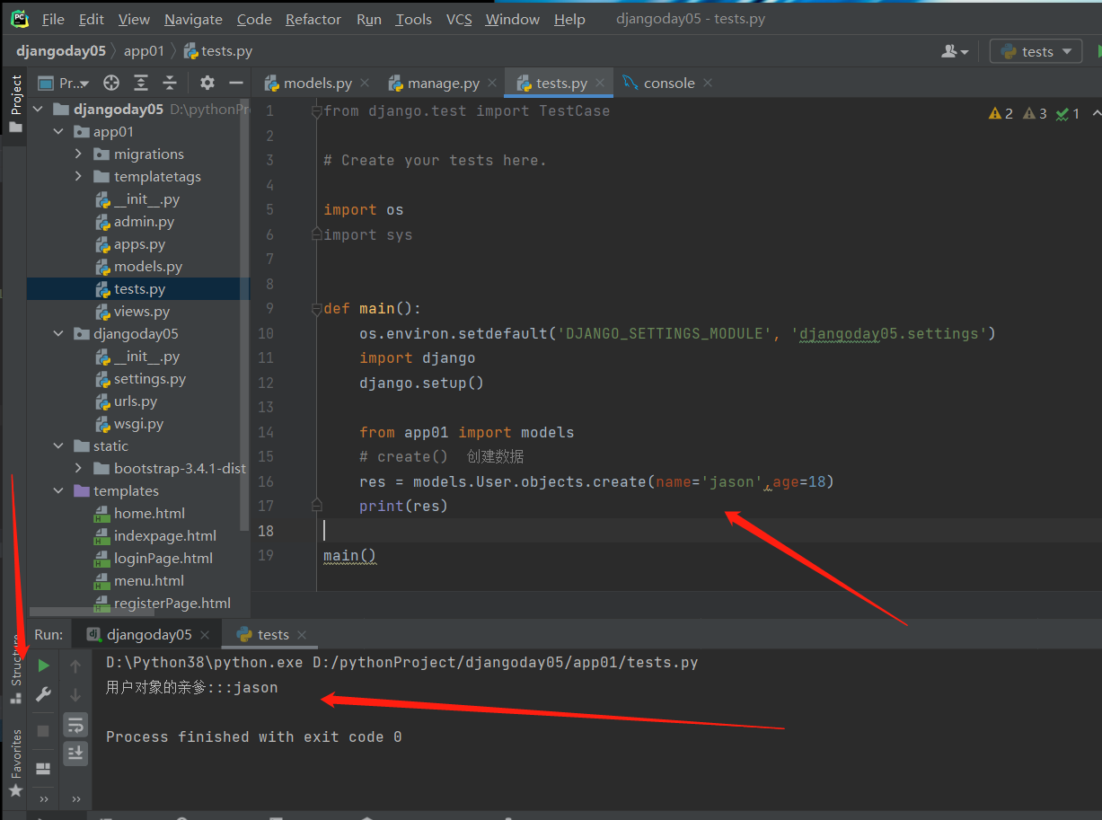The width and height of the screenshot is (1102, 820).
Task: Collapse the templates folder
Action: [58, 491]
